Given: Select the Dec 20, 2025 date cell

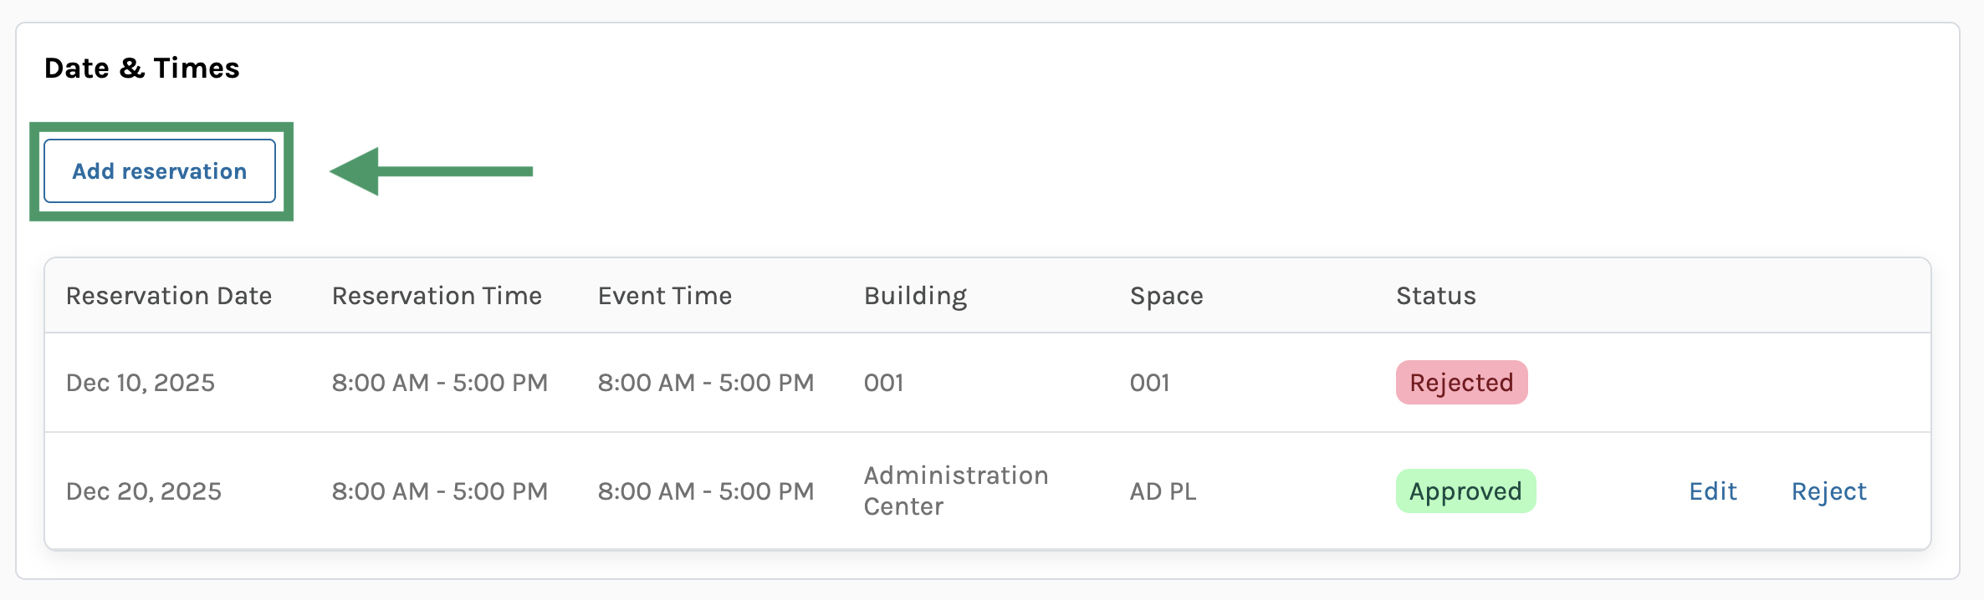Looking at the screenshot, I should pos(144,491).
